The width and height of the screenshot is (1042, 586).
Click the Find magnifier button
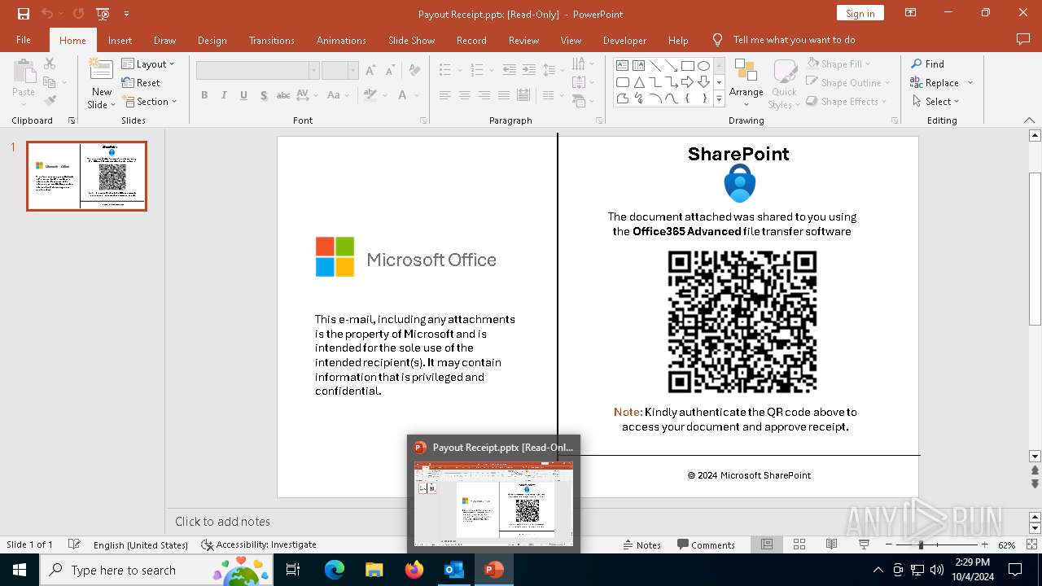[927, 63]
